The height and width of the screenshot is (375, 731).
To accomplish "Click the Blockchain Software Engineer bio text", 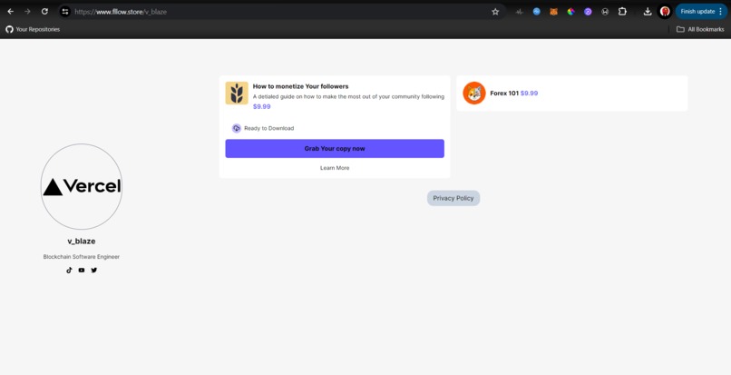I will [82, 257].
